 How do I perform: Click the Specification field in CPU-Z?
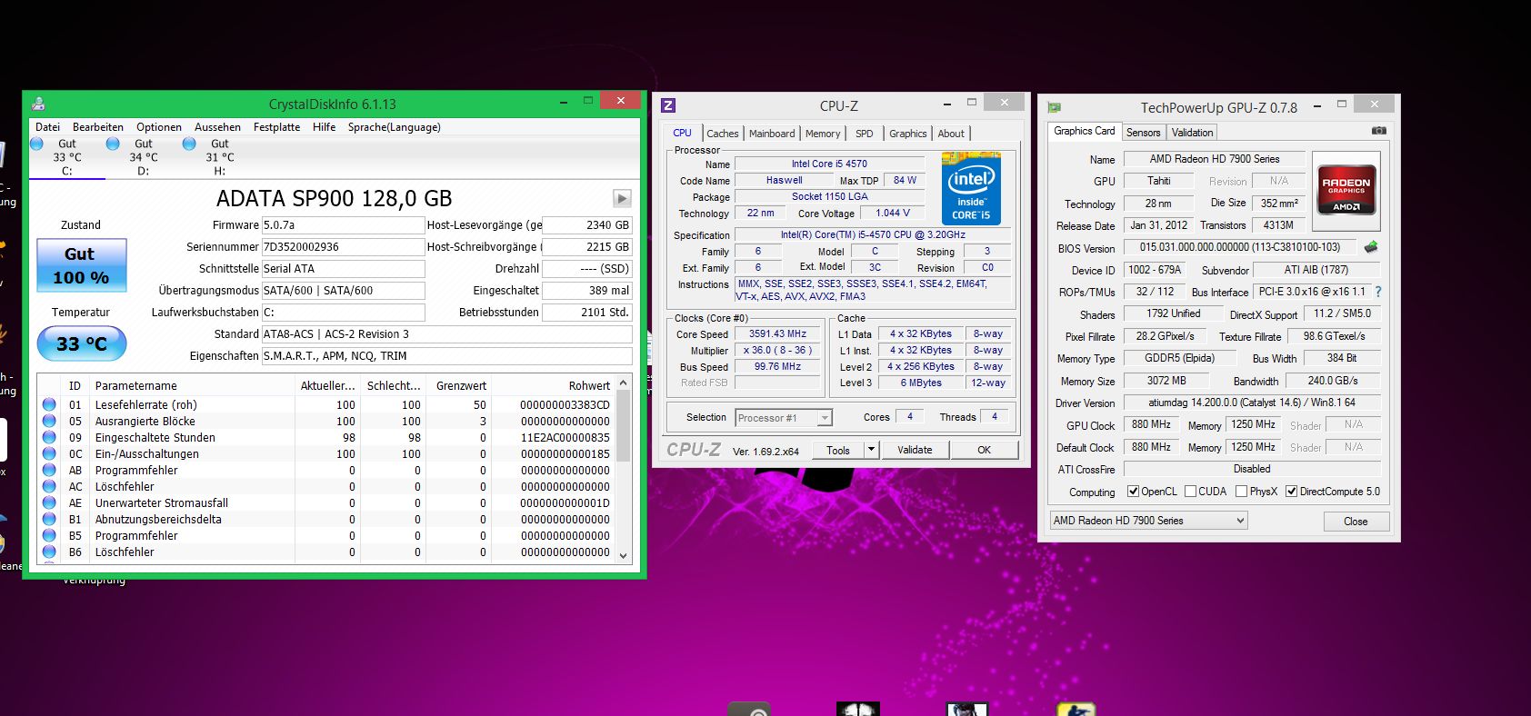[873, 234]
